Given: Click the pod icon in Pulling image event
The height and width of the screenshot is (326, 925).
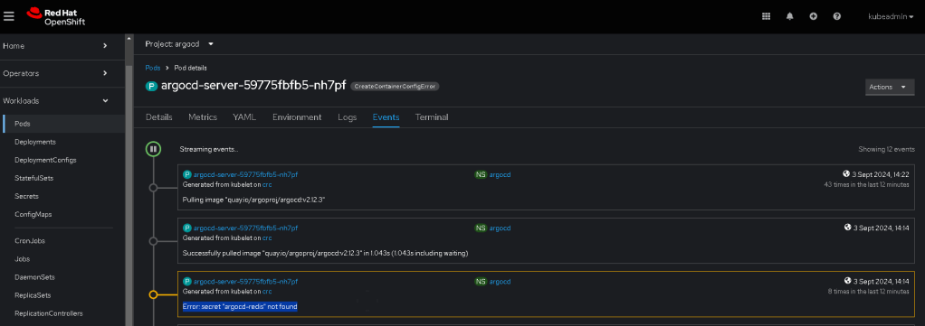Looking at the screenshot, I should click(187, 175).
